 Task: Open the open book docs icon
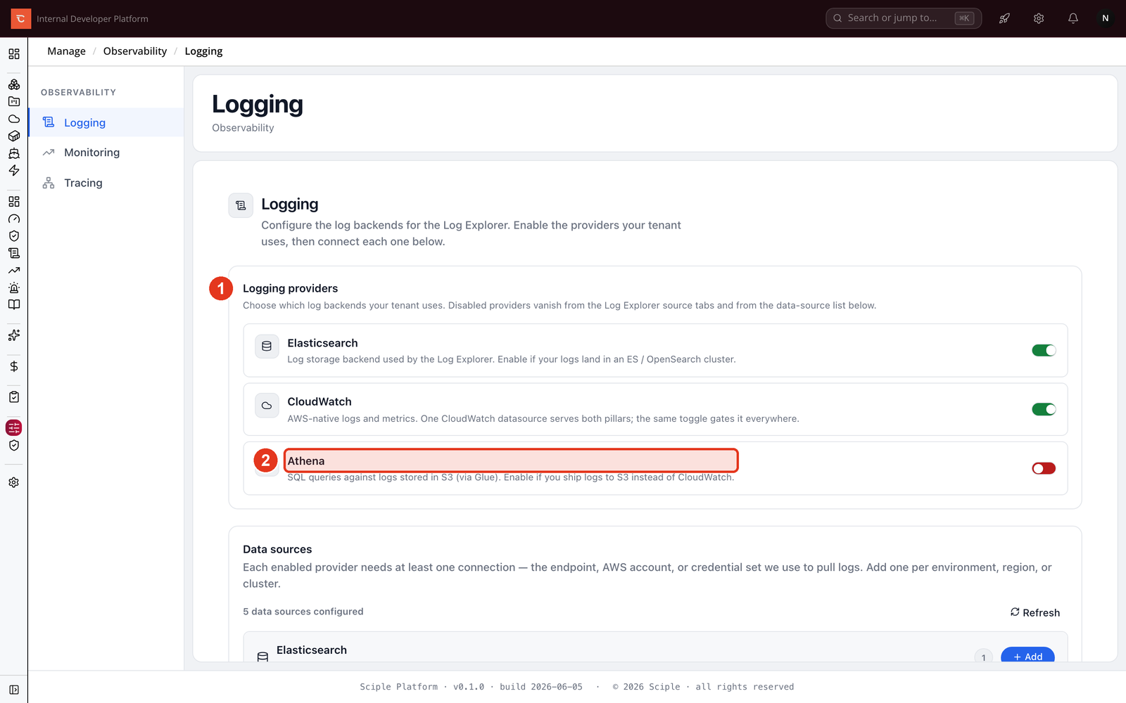pyautogui.click(x=14, y=304)
